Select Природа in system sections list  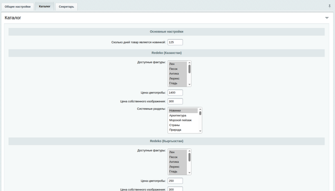click(x=183, y=130)
